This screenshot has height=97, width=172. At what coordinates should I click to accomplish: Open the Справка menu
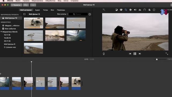point(74,1)
